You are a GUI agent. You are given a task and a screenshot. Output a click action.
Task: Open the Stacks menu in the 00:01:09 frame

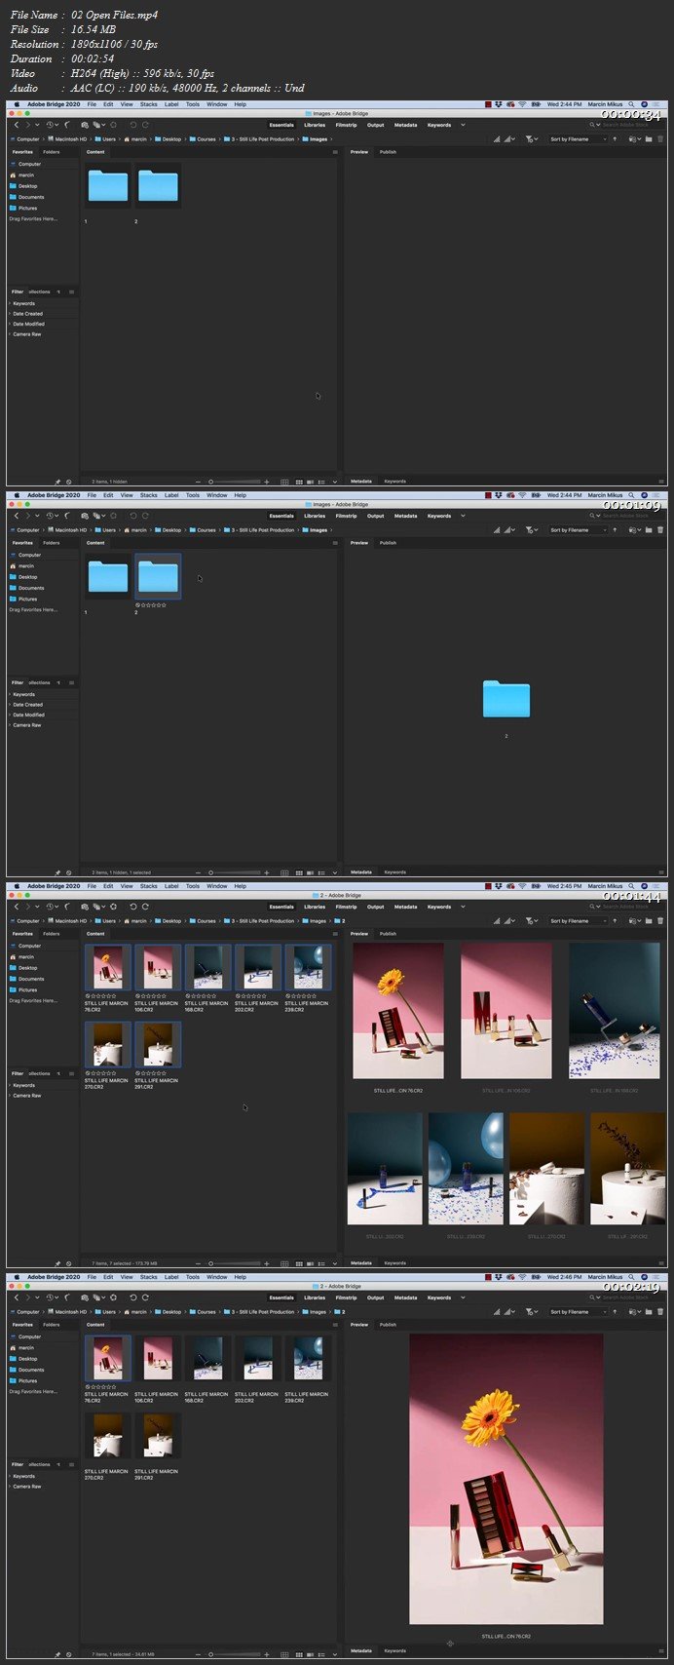click(x=148, y=495)
